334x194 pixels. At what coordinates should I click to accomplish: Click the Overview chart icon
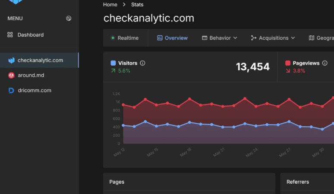click(160, 38)
